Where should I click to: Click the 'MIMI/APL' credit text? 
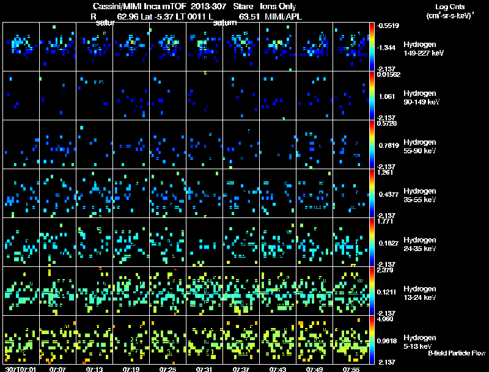[x=283, y=17]
